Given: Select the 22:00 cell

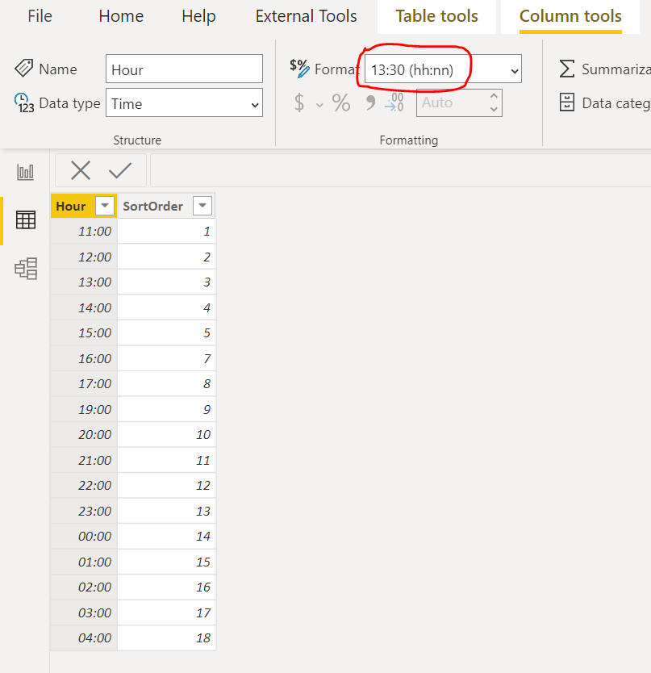Looking at the screenshot, I should (x=84, y=486).
